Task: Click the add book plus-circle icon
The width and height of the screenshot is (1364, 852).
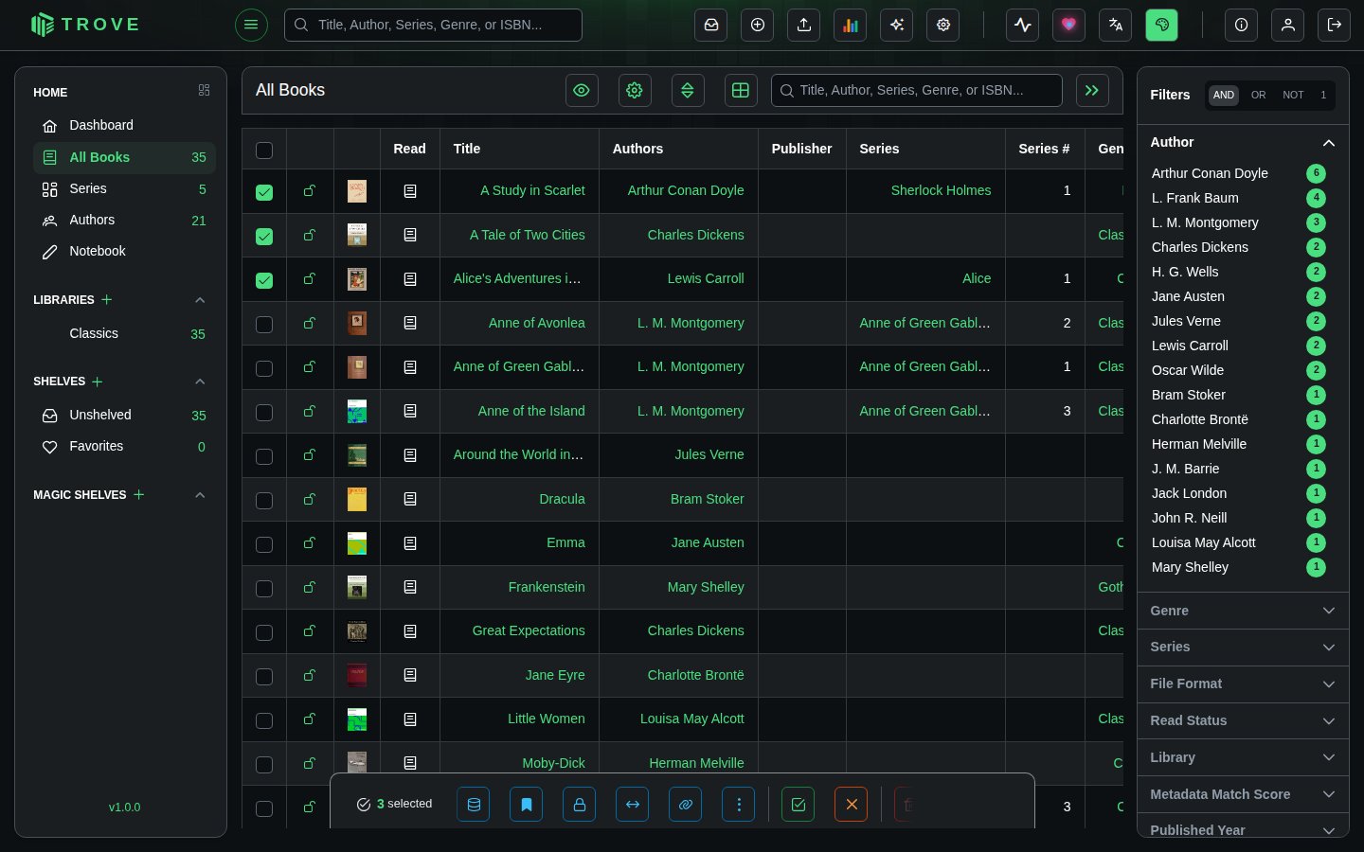Action: [758, 26]
